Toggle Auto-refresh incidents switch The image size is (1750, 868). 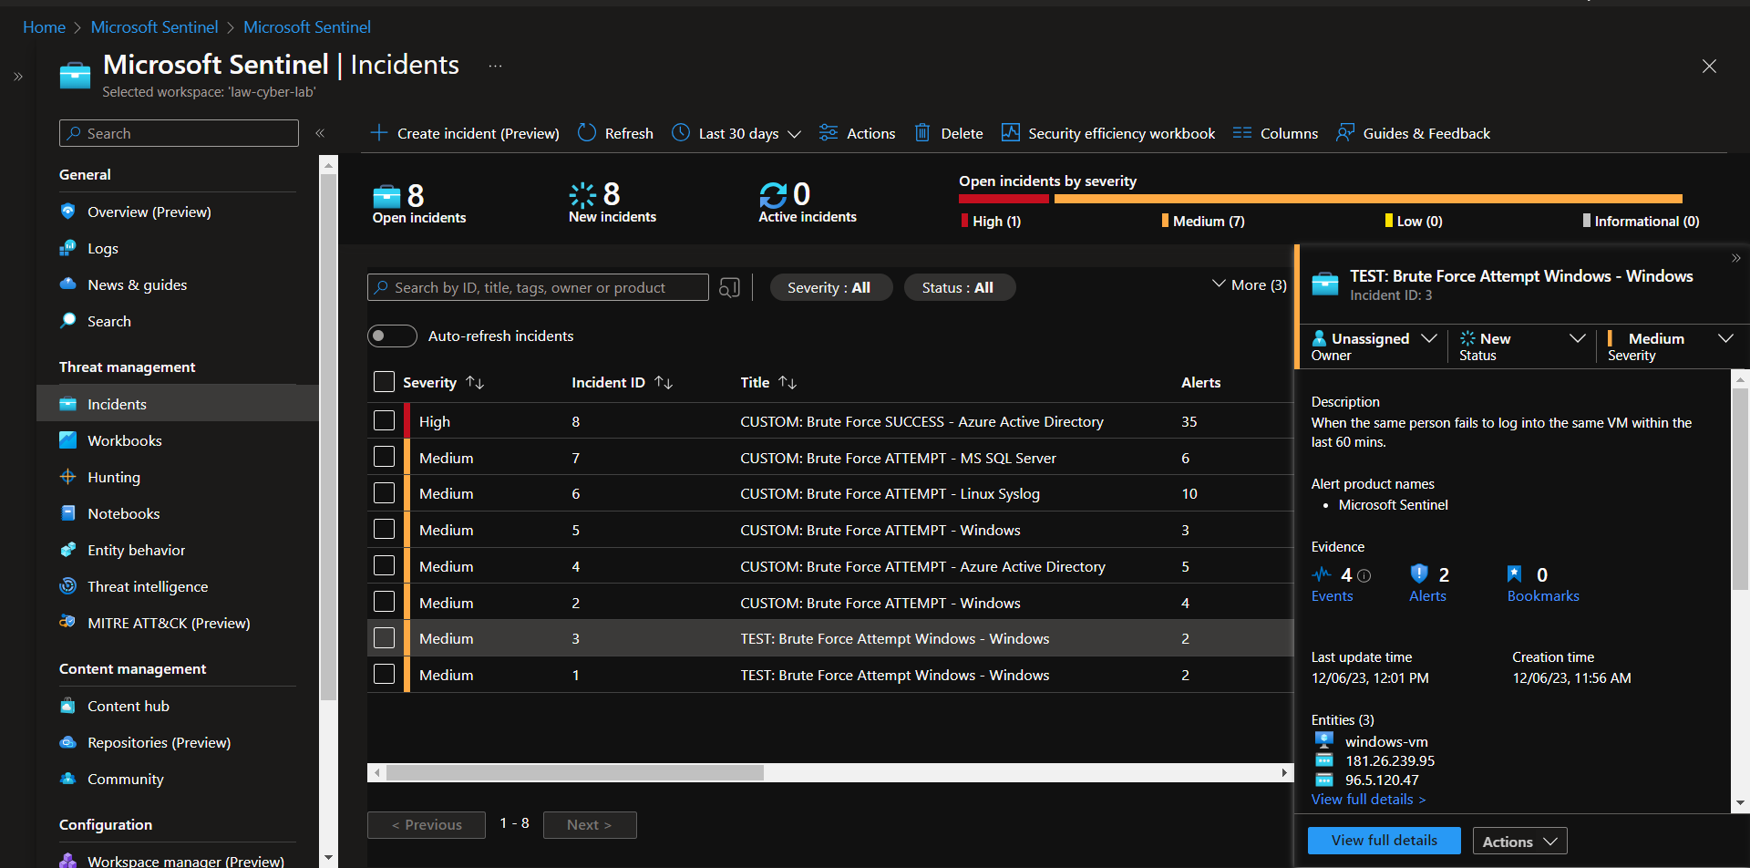tap(392, 336)
